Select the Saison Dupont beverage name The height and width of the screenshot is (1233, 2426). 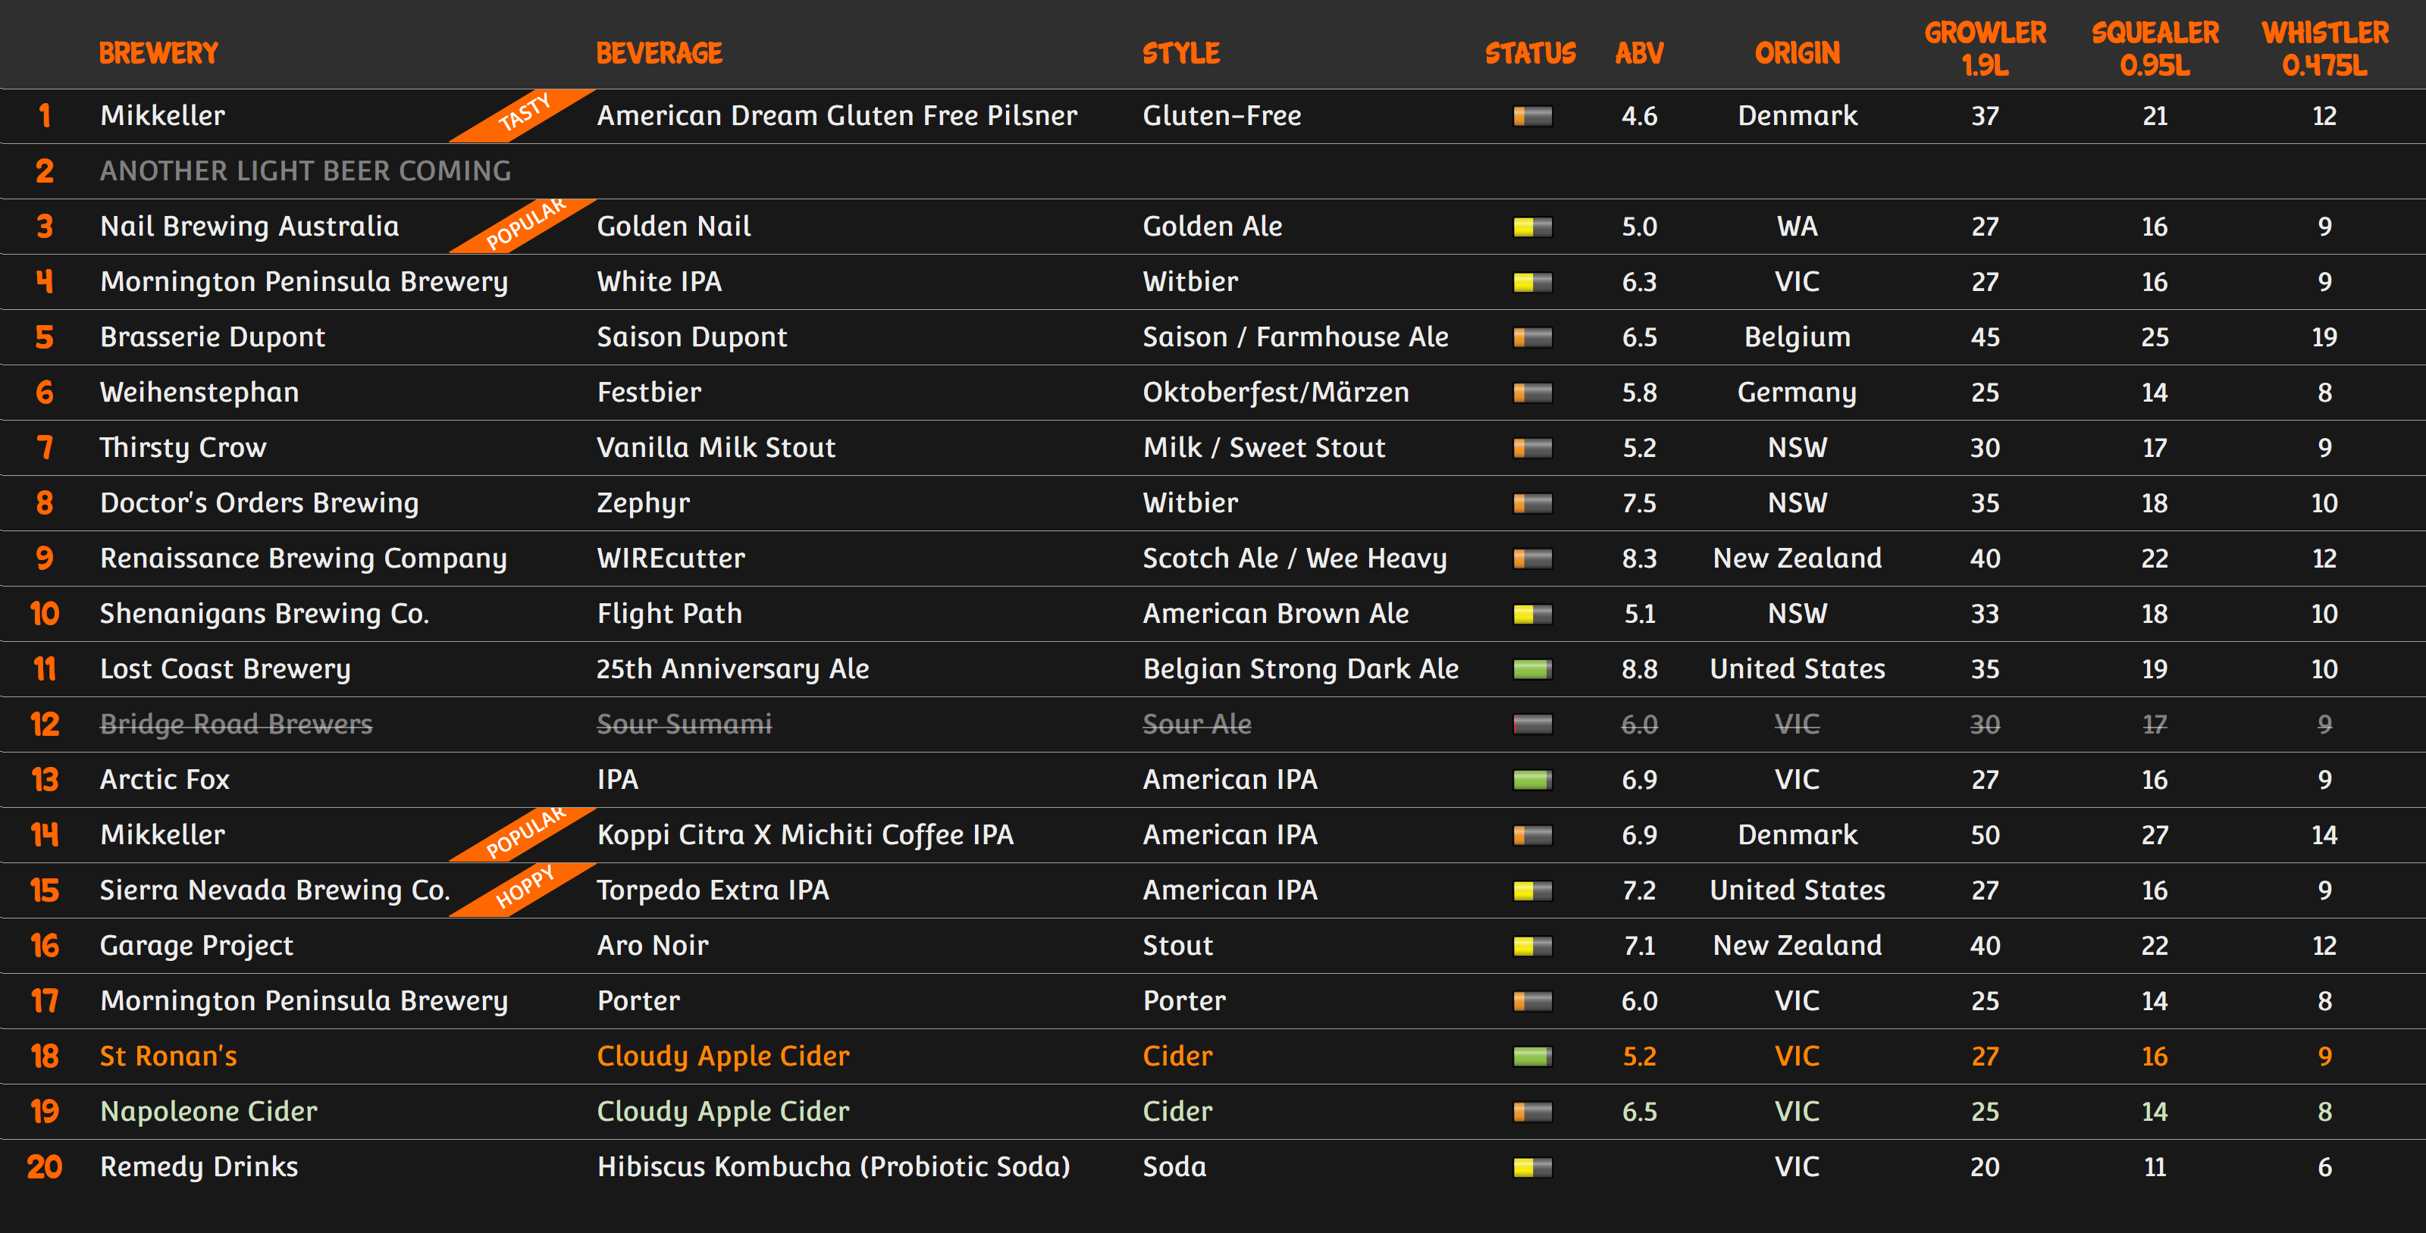[x=691, y=337]
